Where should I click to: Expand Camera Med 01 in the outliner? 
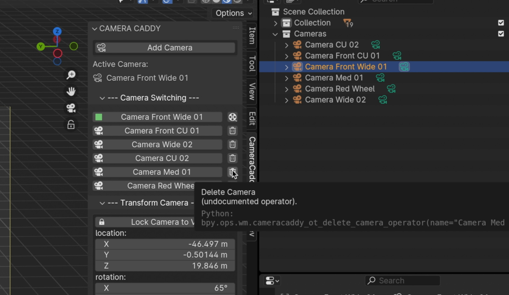(286, 78)
